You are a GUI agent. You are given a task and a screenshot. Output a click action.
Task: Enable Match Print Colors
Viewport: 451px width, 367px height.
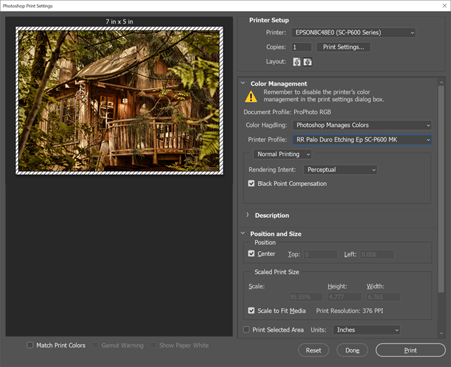click(x=30, y=345)
